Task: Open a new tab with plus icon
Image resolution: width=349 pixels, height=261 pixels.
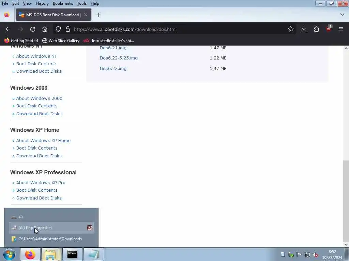Action: (98, 15)
